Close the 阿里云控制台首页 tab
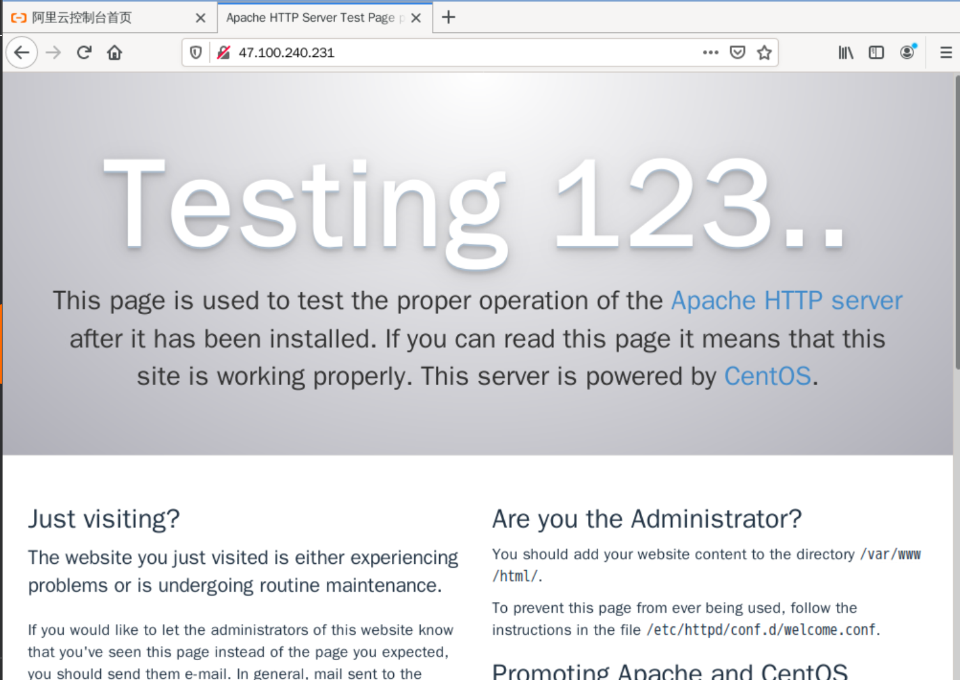 [x=200, y=18]
